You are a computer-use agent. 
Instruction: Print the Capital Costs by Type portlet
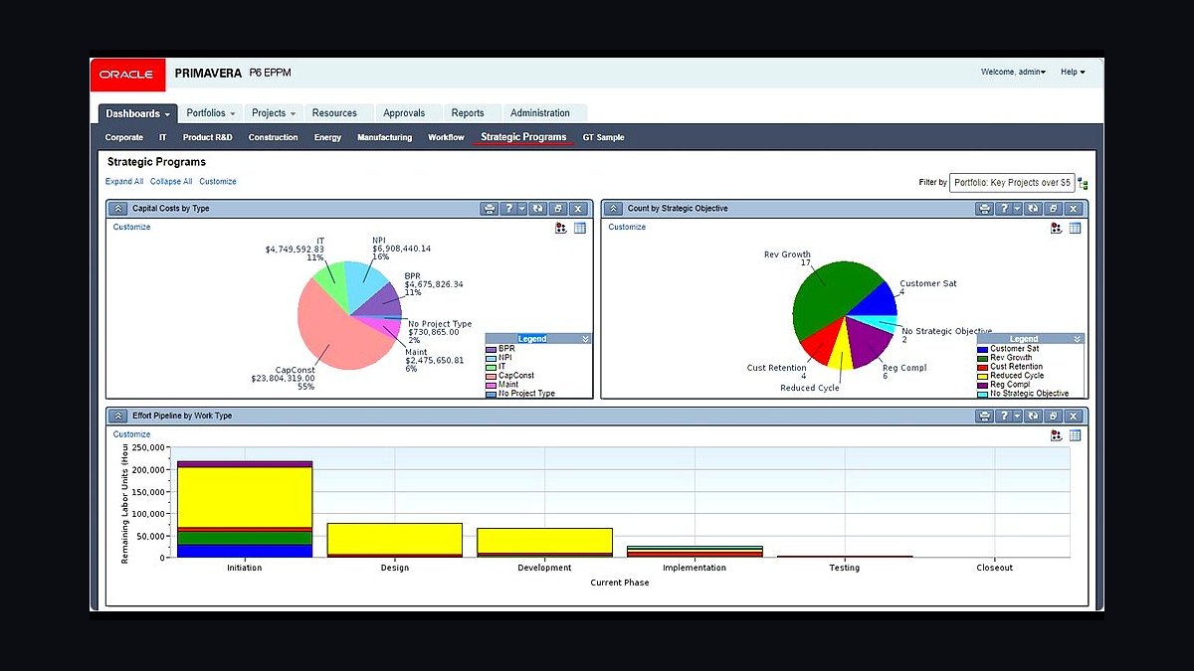click(489, 209)
